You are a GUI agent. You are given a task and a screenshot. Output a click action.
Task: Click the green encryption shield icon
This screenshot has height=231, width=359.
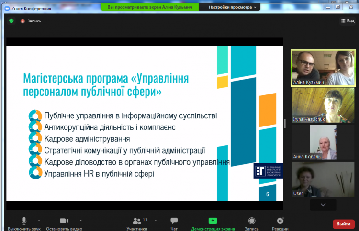11,21
